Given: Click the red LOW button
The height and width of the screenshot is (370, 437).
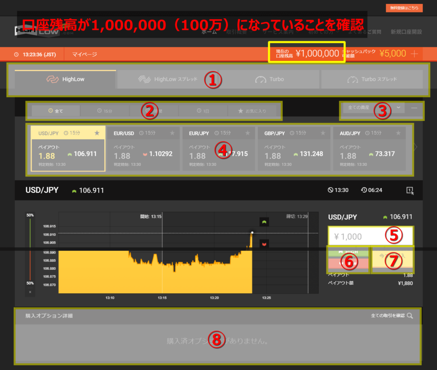Looking at the screenshot, I should point(348,263).
